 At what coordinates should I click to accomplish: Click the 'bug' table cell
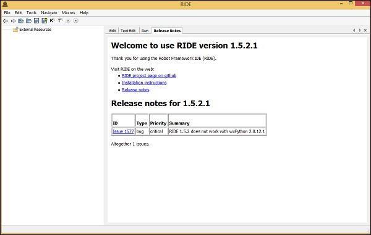(x=142, y=131)
